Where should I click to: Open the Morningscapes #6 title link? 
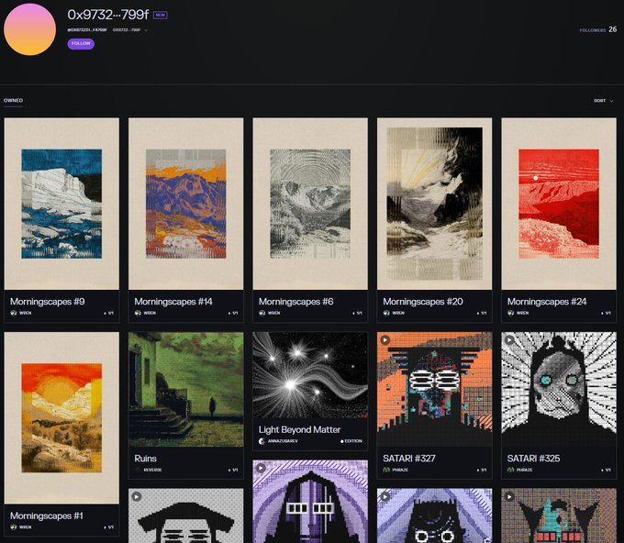pyautogui.click(x=295, y=302)
